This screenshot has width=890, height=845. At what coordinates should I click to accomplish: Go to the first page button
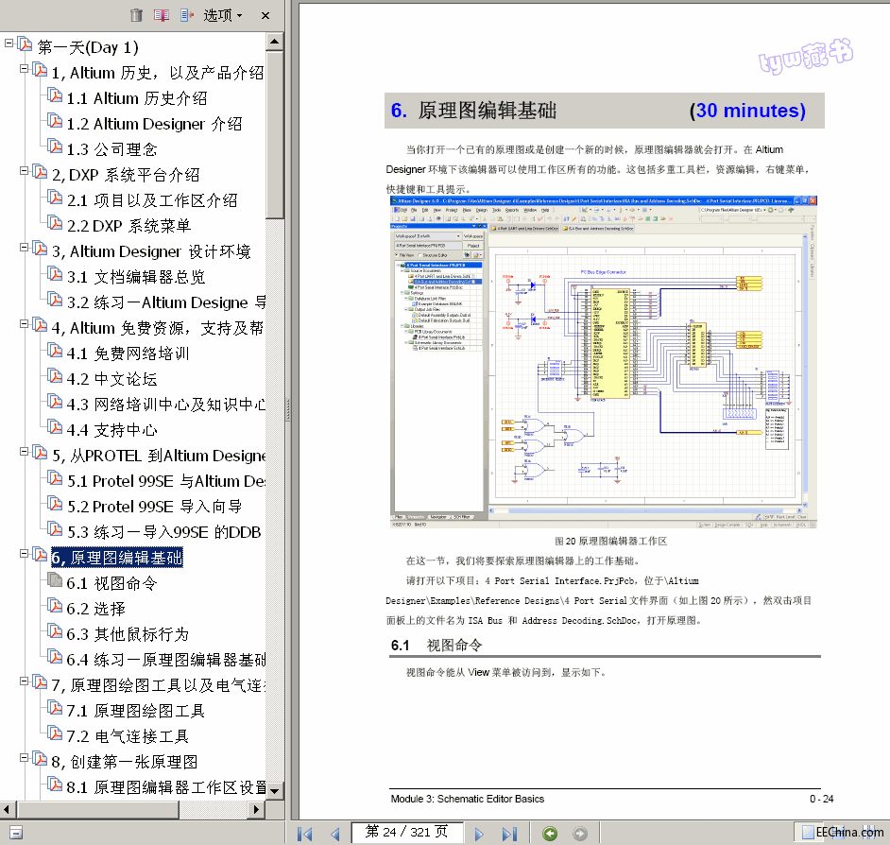click(x=305, y=834)
